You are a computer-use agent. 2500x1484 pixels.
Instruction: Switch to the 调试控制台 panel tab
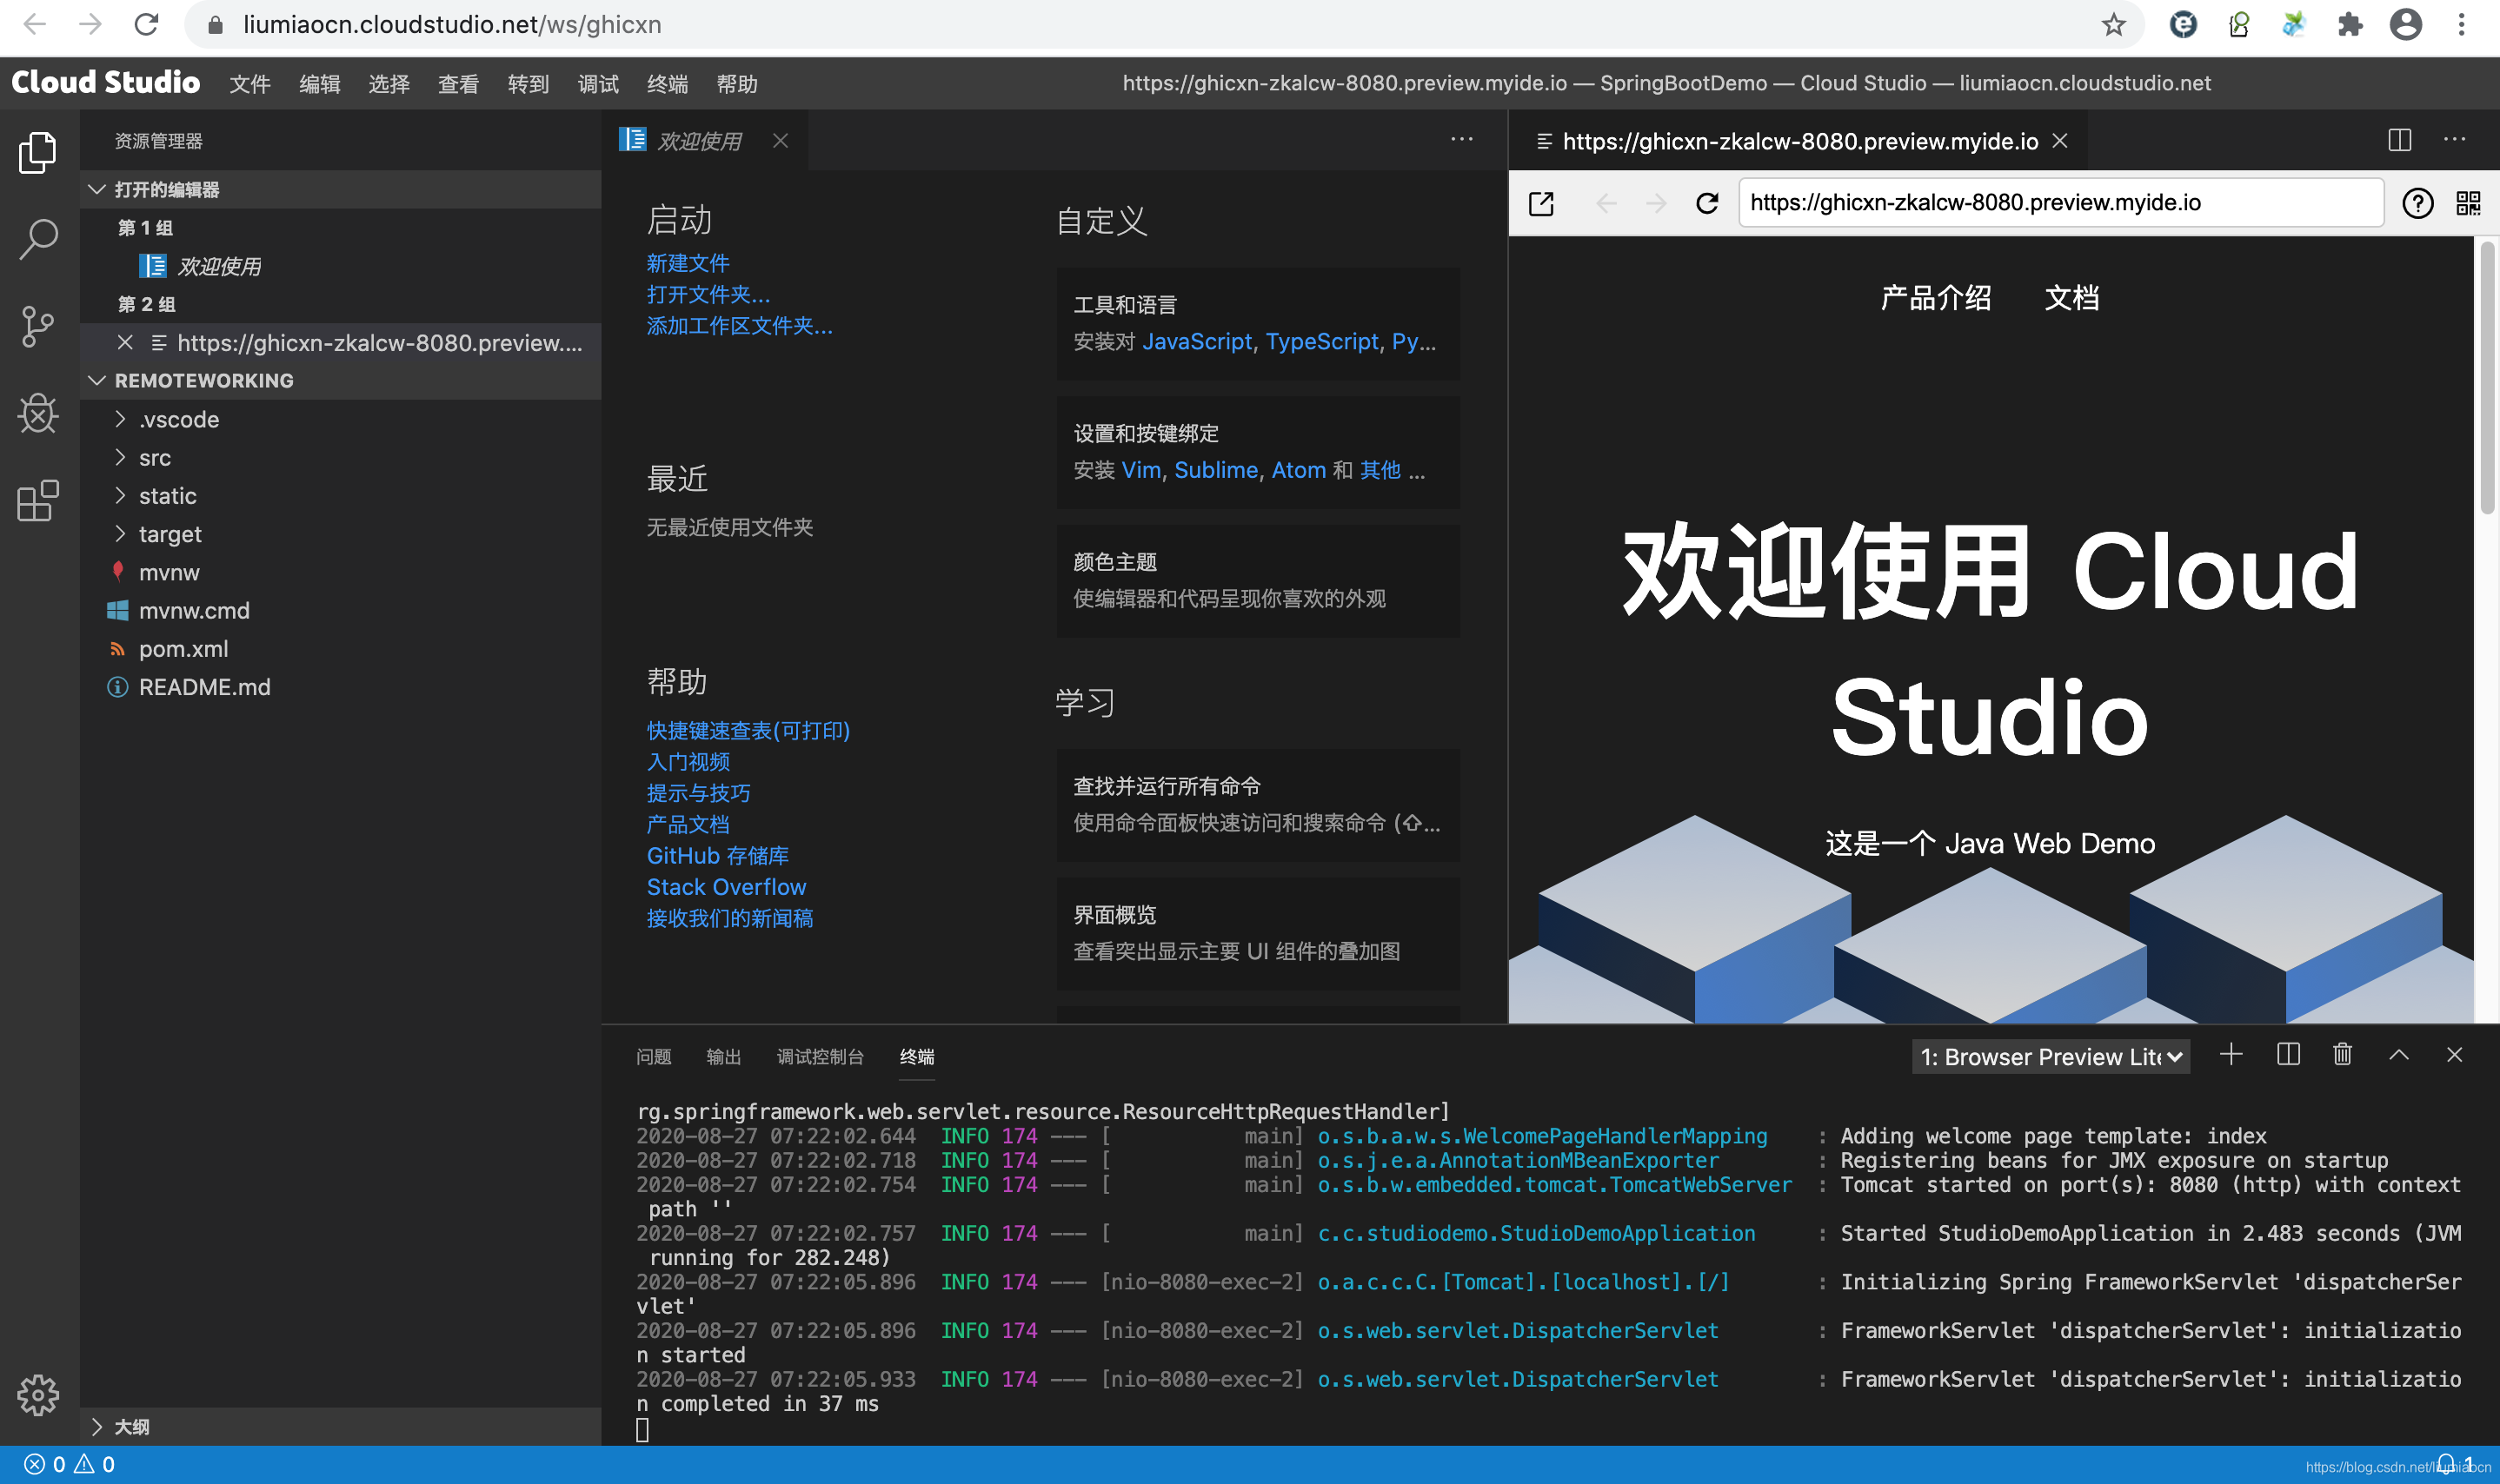pyautogui.click(x=821, y=1057)
